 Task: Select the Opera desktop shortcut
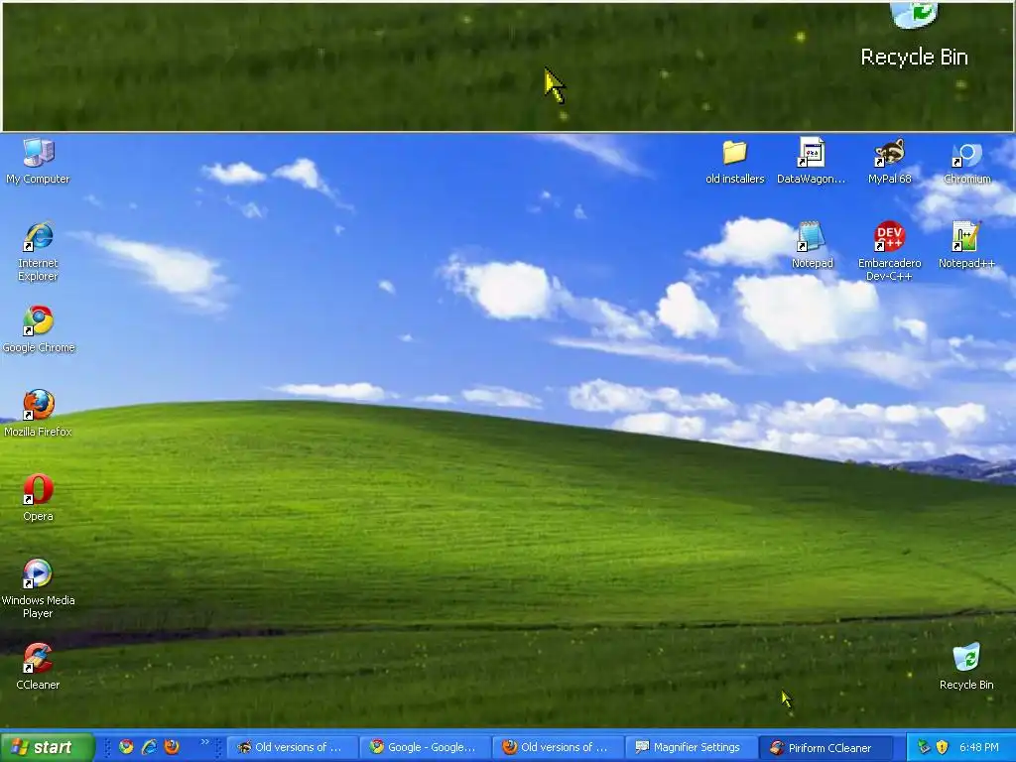[38, 498]
